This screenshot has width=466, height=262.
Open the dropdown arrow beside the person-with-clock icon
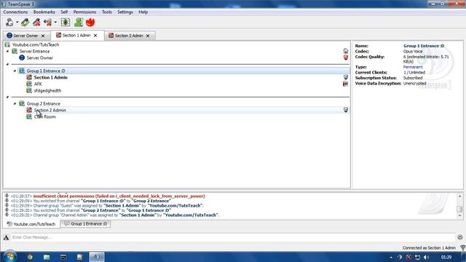point(17,23)
